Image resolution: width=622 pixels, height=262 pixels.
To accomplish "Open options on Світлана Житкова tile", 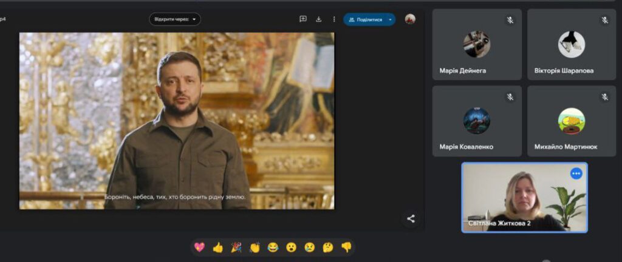I will coord(576,173).
